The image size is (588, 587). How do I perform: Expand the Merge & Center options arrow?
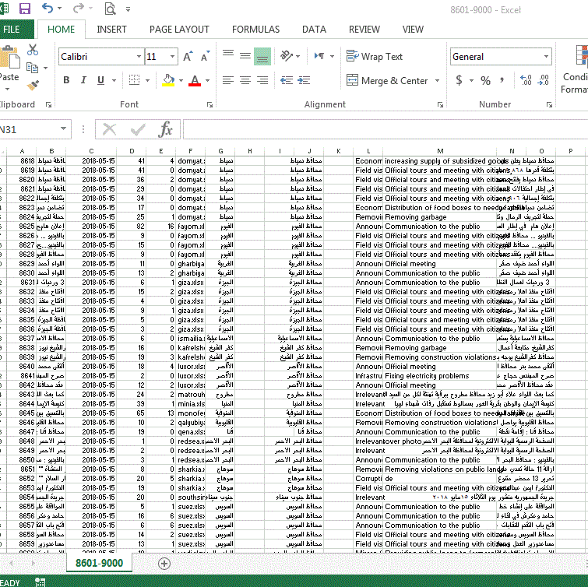437,81
